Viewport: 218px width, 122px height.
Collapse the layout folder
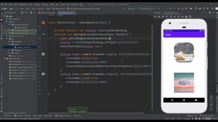[x=9, y=44]
